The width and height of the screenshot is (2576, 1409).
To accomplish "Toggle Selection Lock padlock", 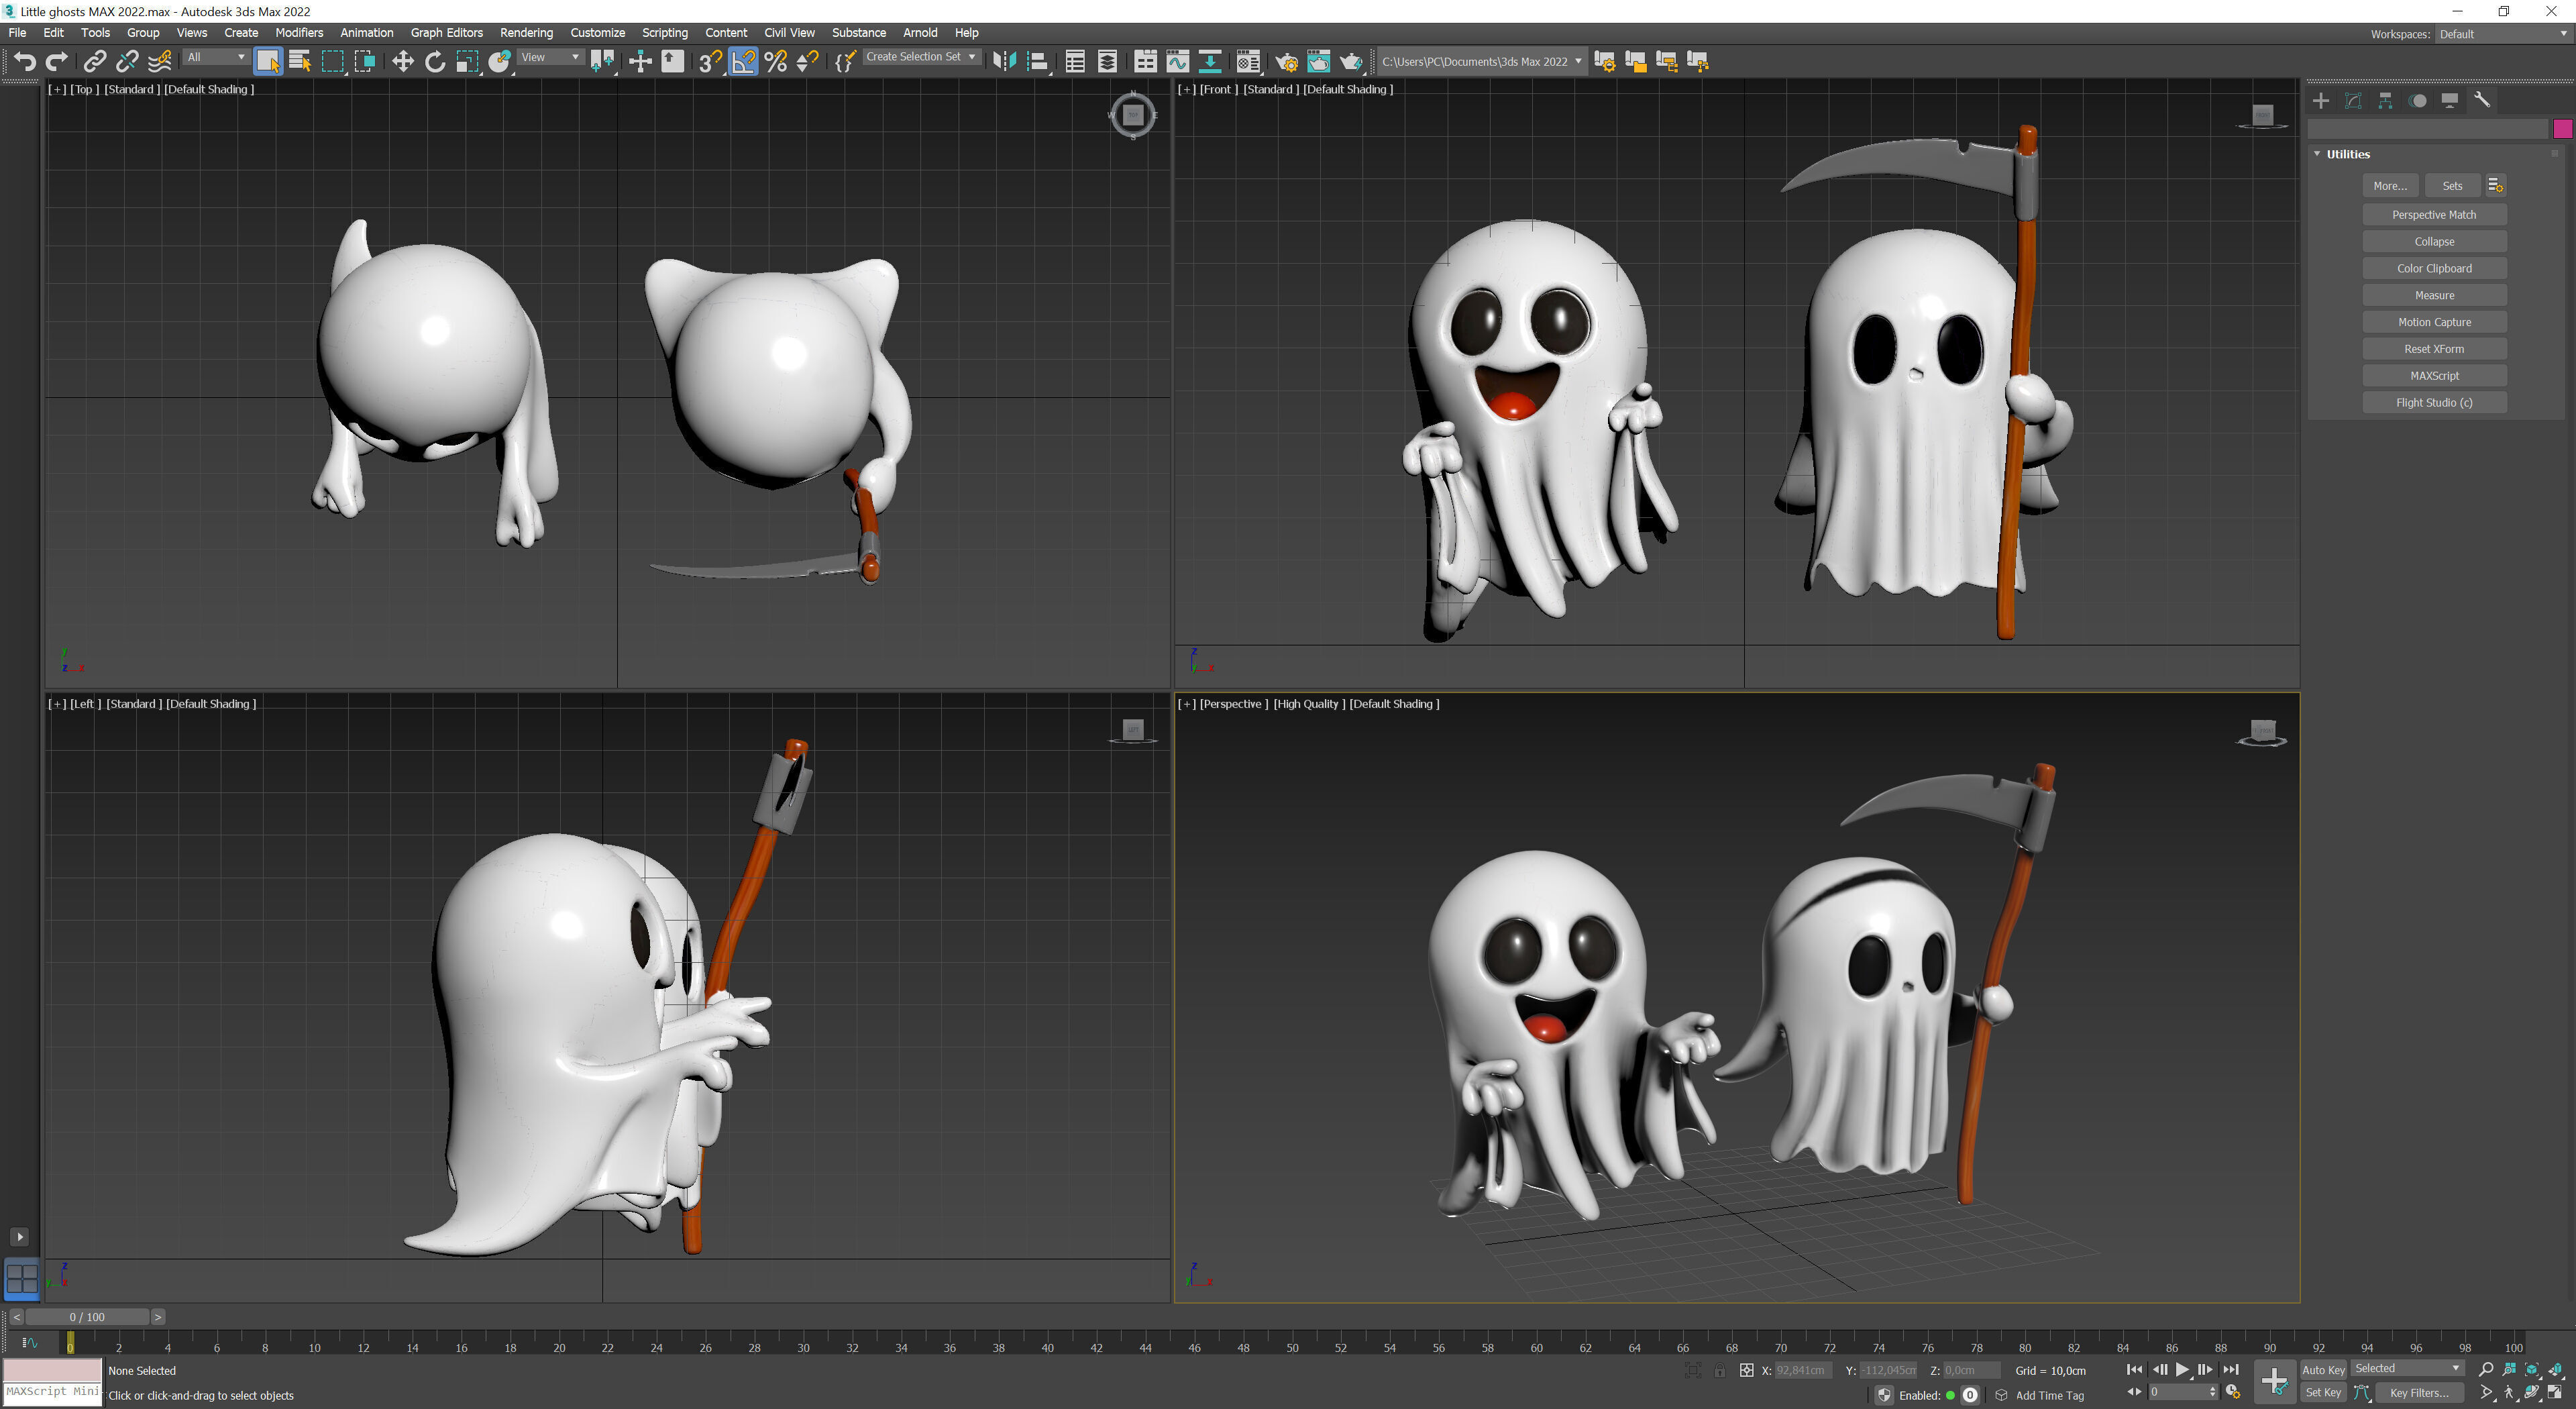I will pyautogui.click(x=1719, y=1371).
